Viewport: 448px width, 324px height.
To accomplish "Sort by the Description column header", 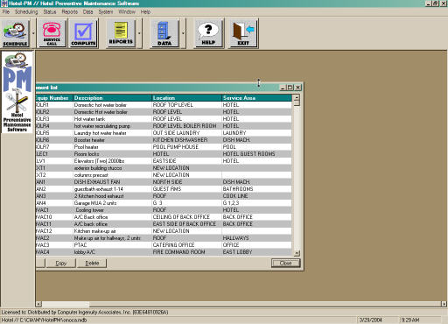I will pos(112,98).
